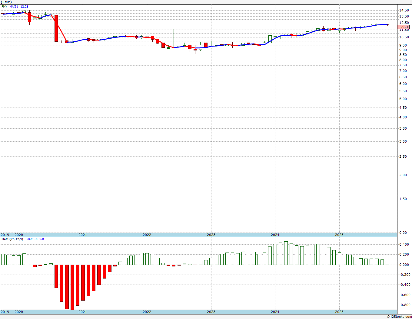Select the 3.00 price axis label
Viewport: 412px width, 319px height.
pyautogui.click(x=404, y=141)
